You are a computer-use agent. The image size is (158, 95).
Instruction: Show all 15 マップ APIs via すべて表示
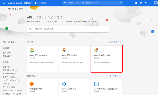[x=115, y=42]
